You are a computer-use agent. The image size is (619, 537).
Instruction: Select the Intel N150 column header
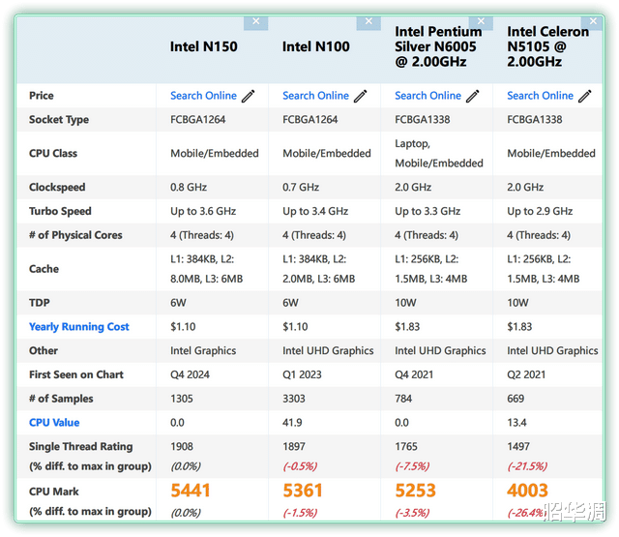coord(203,46)
